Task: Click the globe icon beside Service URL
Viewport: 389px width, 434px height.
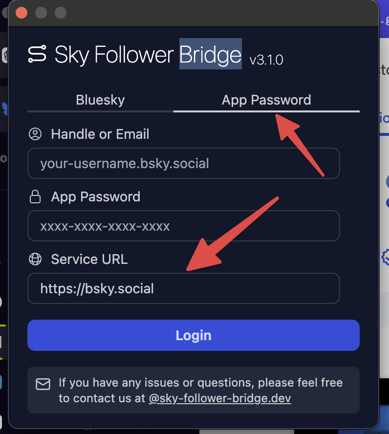Action: pos(35,259)
